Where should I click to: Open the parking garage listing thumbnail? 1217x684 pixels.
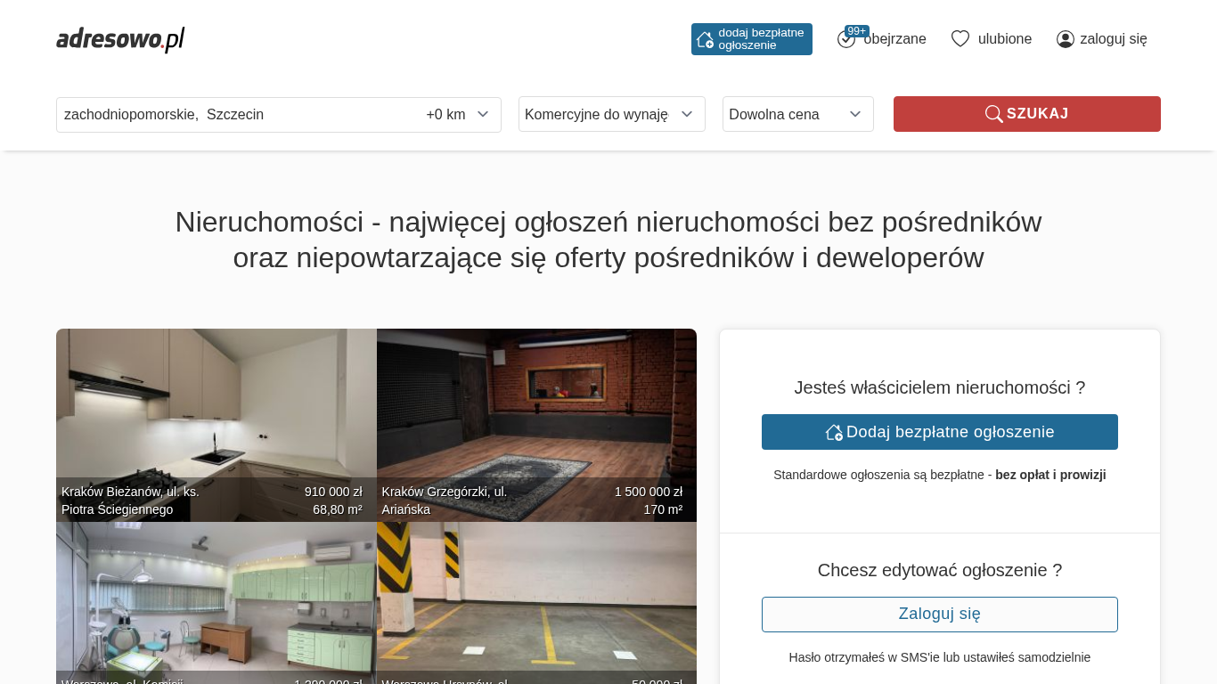coord(536,597)
